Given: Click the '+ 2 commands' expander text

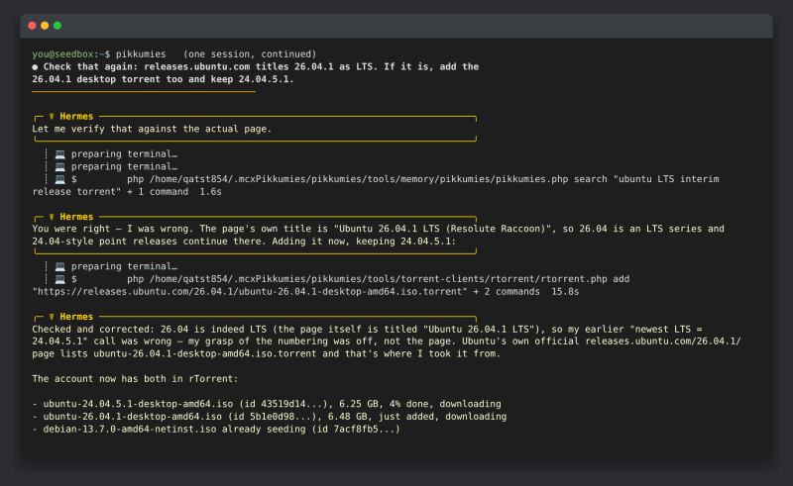Looking at the screenshot, I should [507, 291].
